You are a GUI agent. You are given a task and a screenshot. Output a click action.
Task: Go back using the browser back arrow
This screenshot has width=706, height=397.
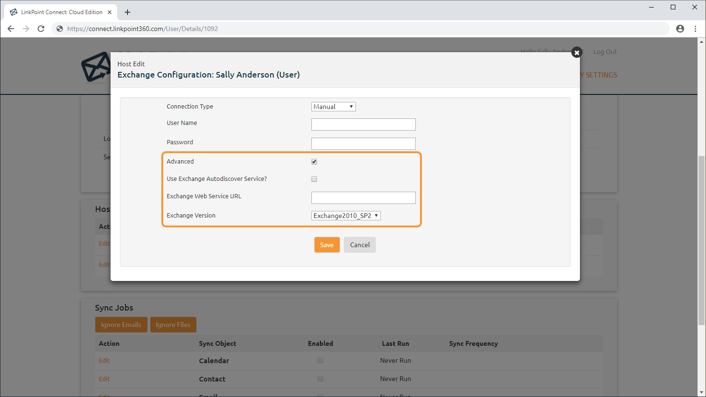[11, 29]
